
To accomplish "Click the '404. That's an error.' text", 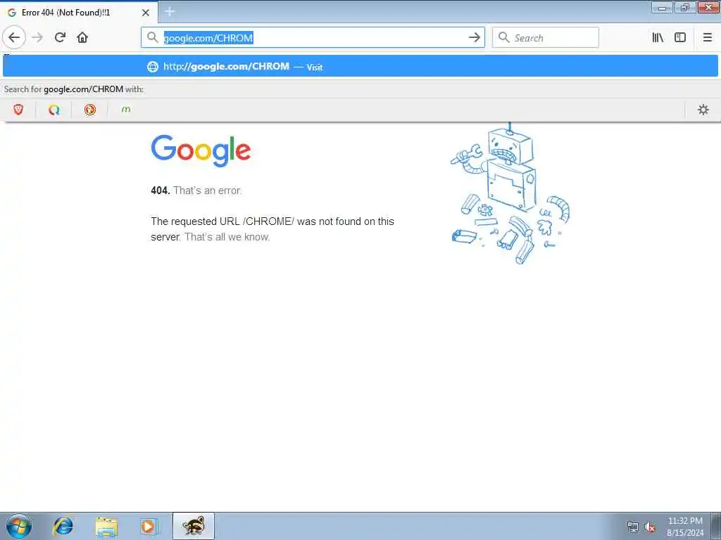I will click(196, 191).
